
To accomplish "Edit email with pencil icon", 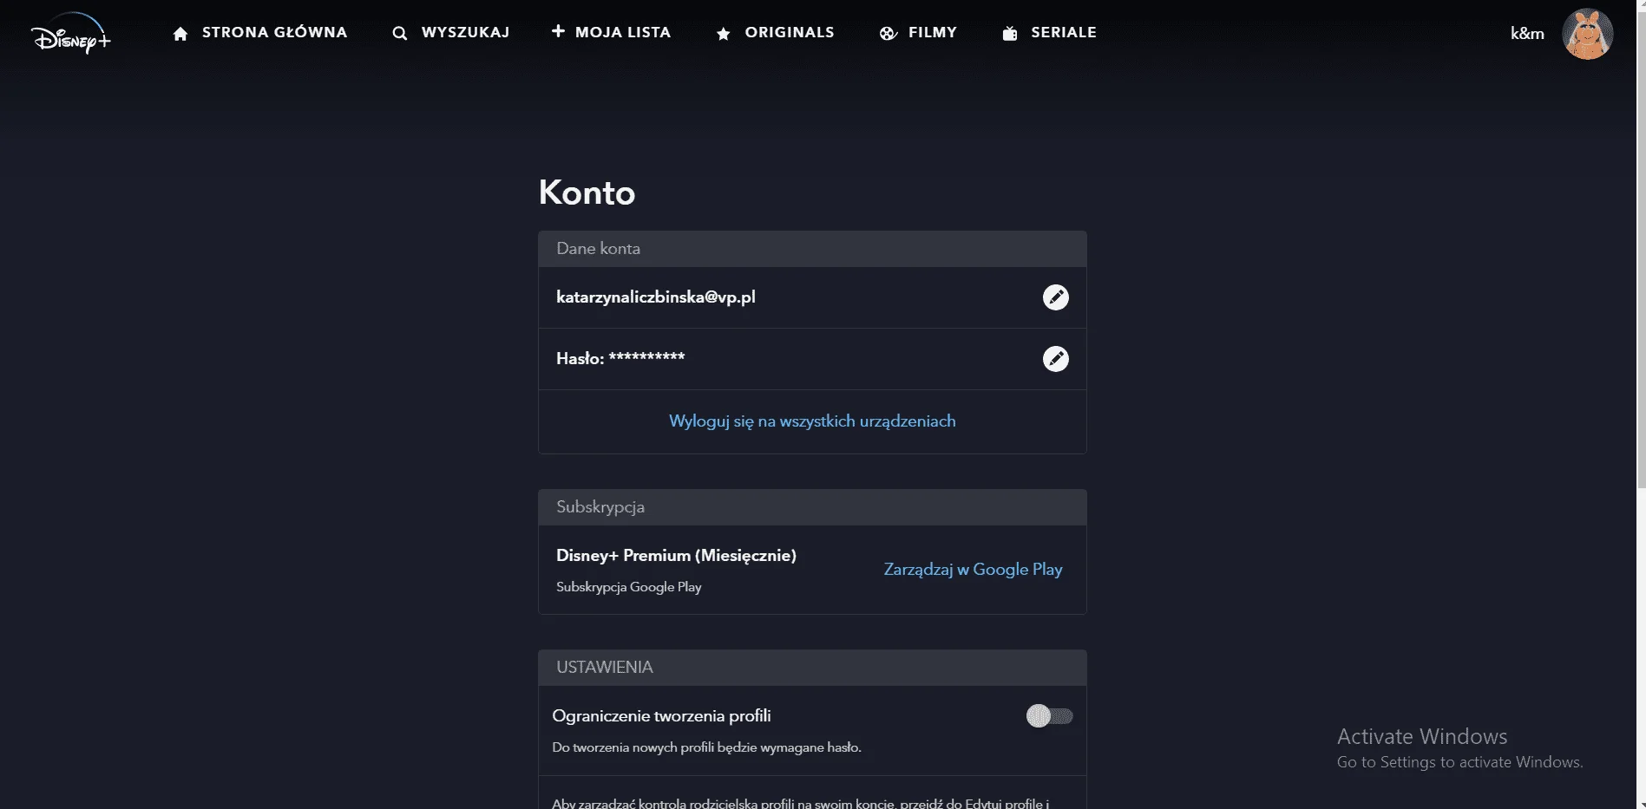I will tap(1055, 297).
